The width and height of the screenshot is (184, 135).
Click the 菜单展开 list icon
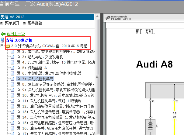2,23
